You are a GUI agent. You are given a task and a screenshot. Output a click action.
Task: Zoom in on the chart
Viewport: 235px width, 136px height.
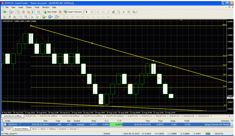21,17
